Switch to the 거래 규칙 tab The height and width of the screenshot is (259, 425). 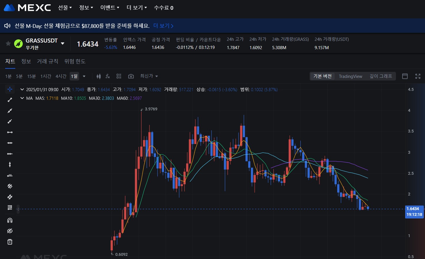pos(47,61)
